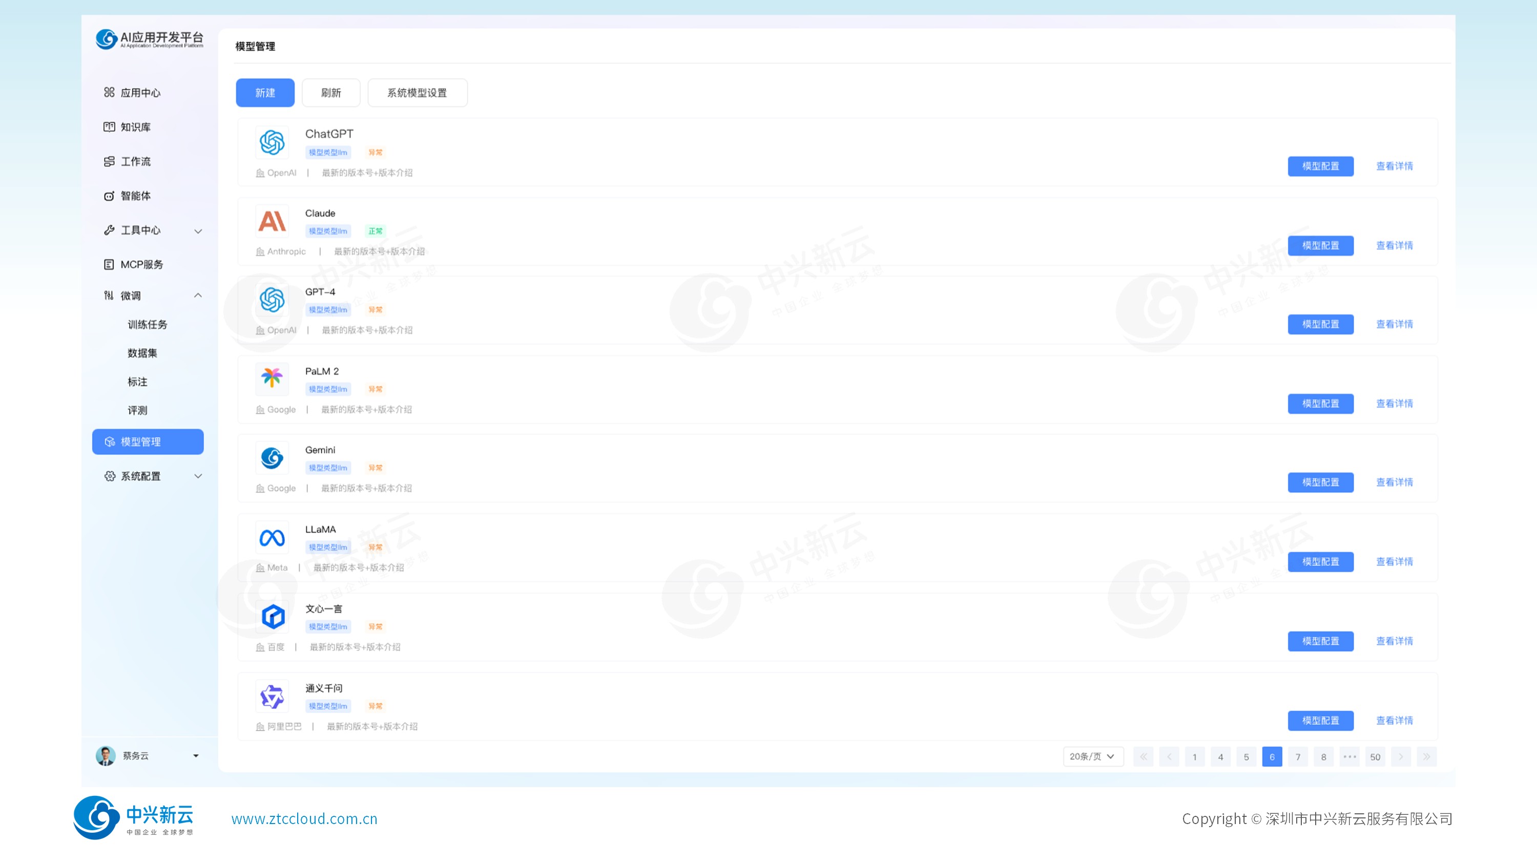This screenshot has height=864, width=1537.
Task: Click the ChatGPT model logo
Action: click(272, 142)
